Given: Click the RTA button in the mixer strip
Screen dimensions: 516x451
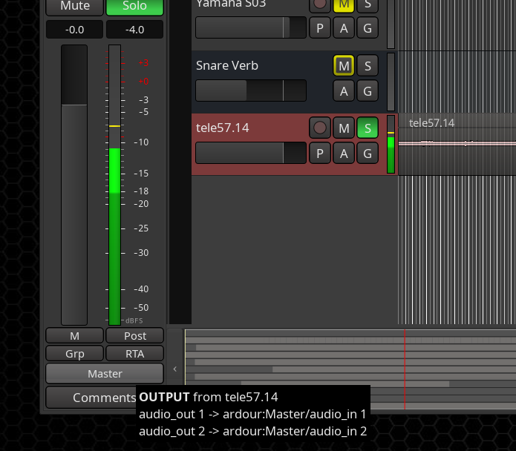Looking at the screenshot, I should [134, 354].
